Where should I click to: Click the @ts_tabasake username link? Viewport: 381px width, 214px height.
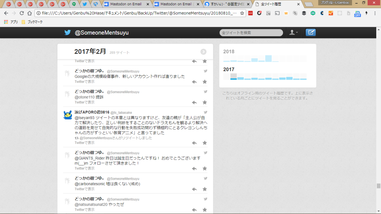(121, 113)
